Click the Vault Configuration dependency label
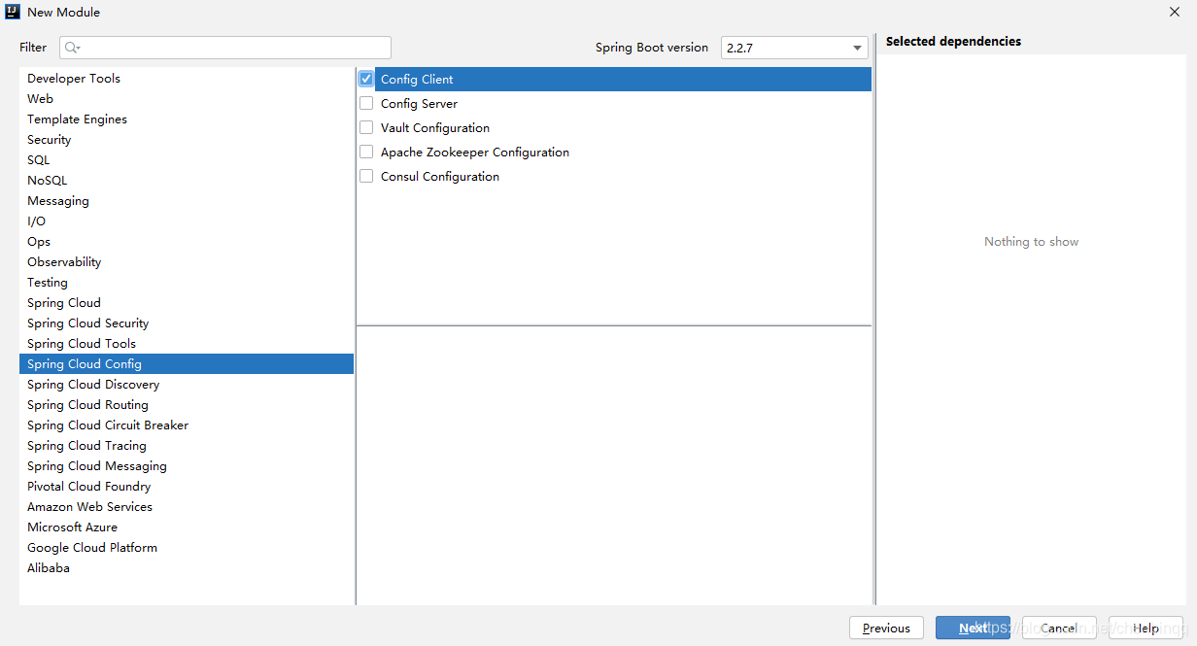The height and width of the screenshot is (646, 1197). (435, 128)
